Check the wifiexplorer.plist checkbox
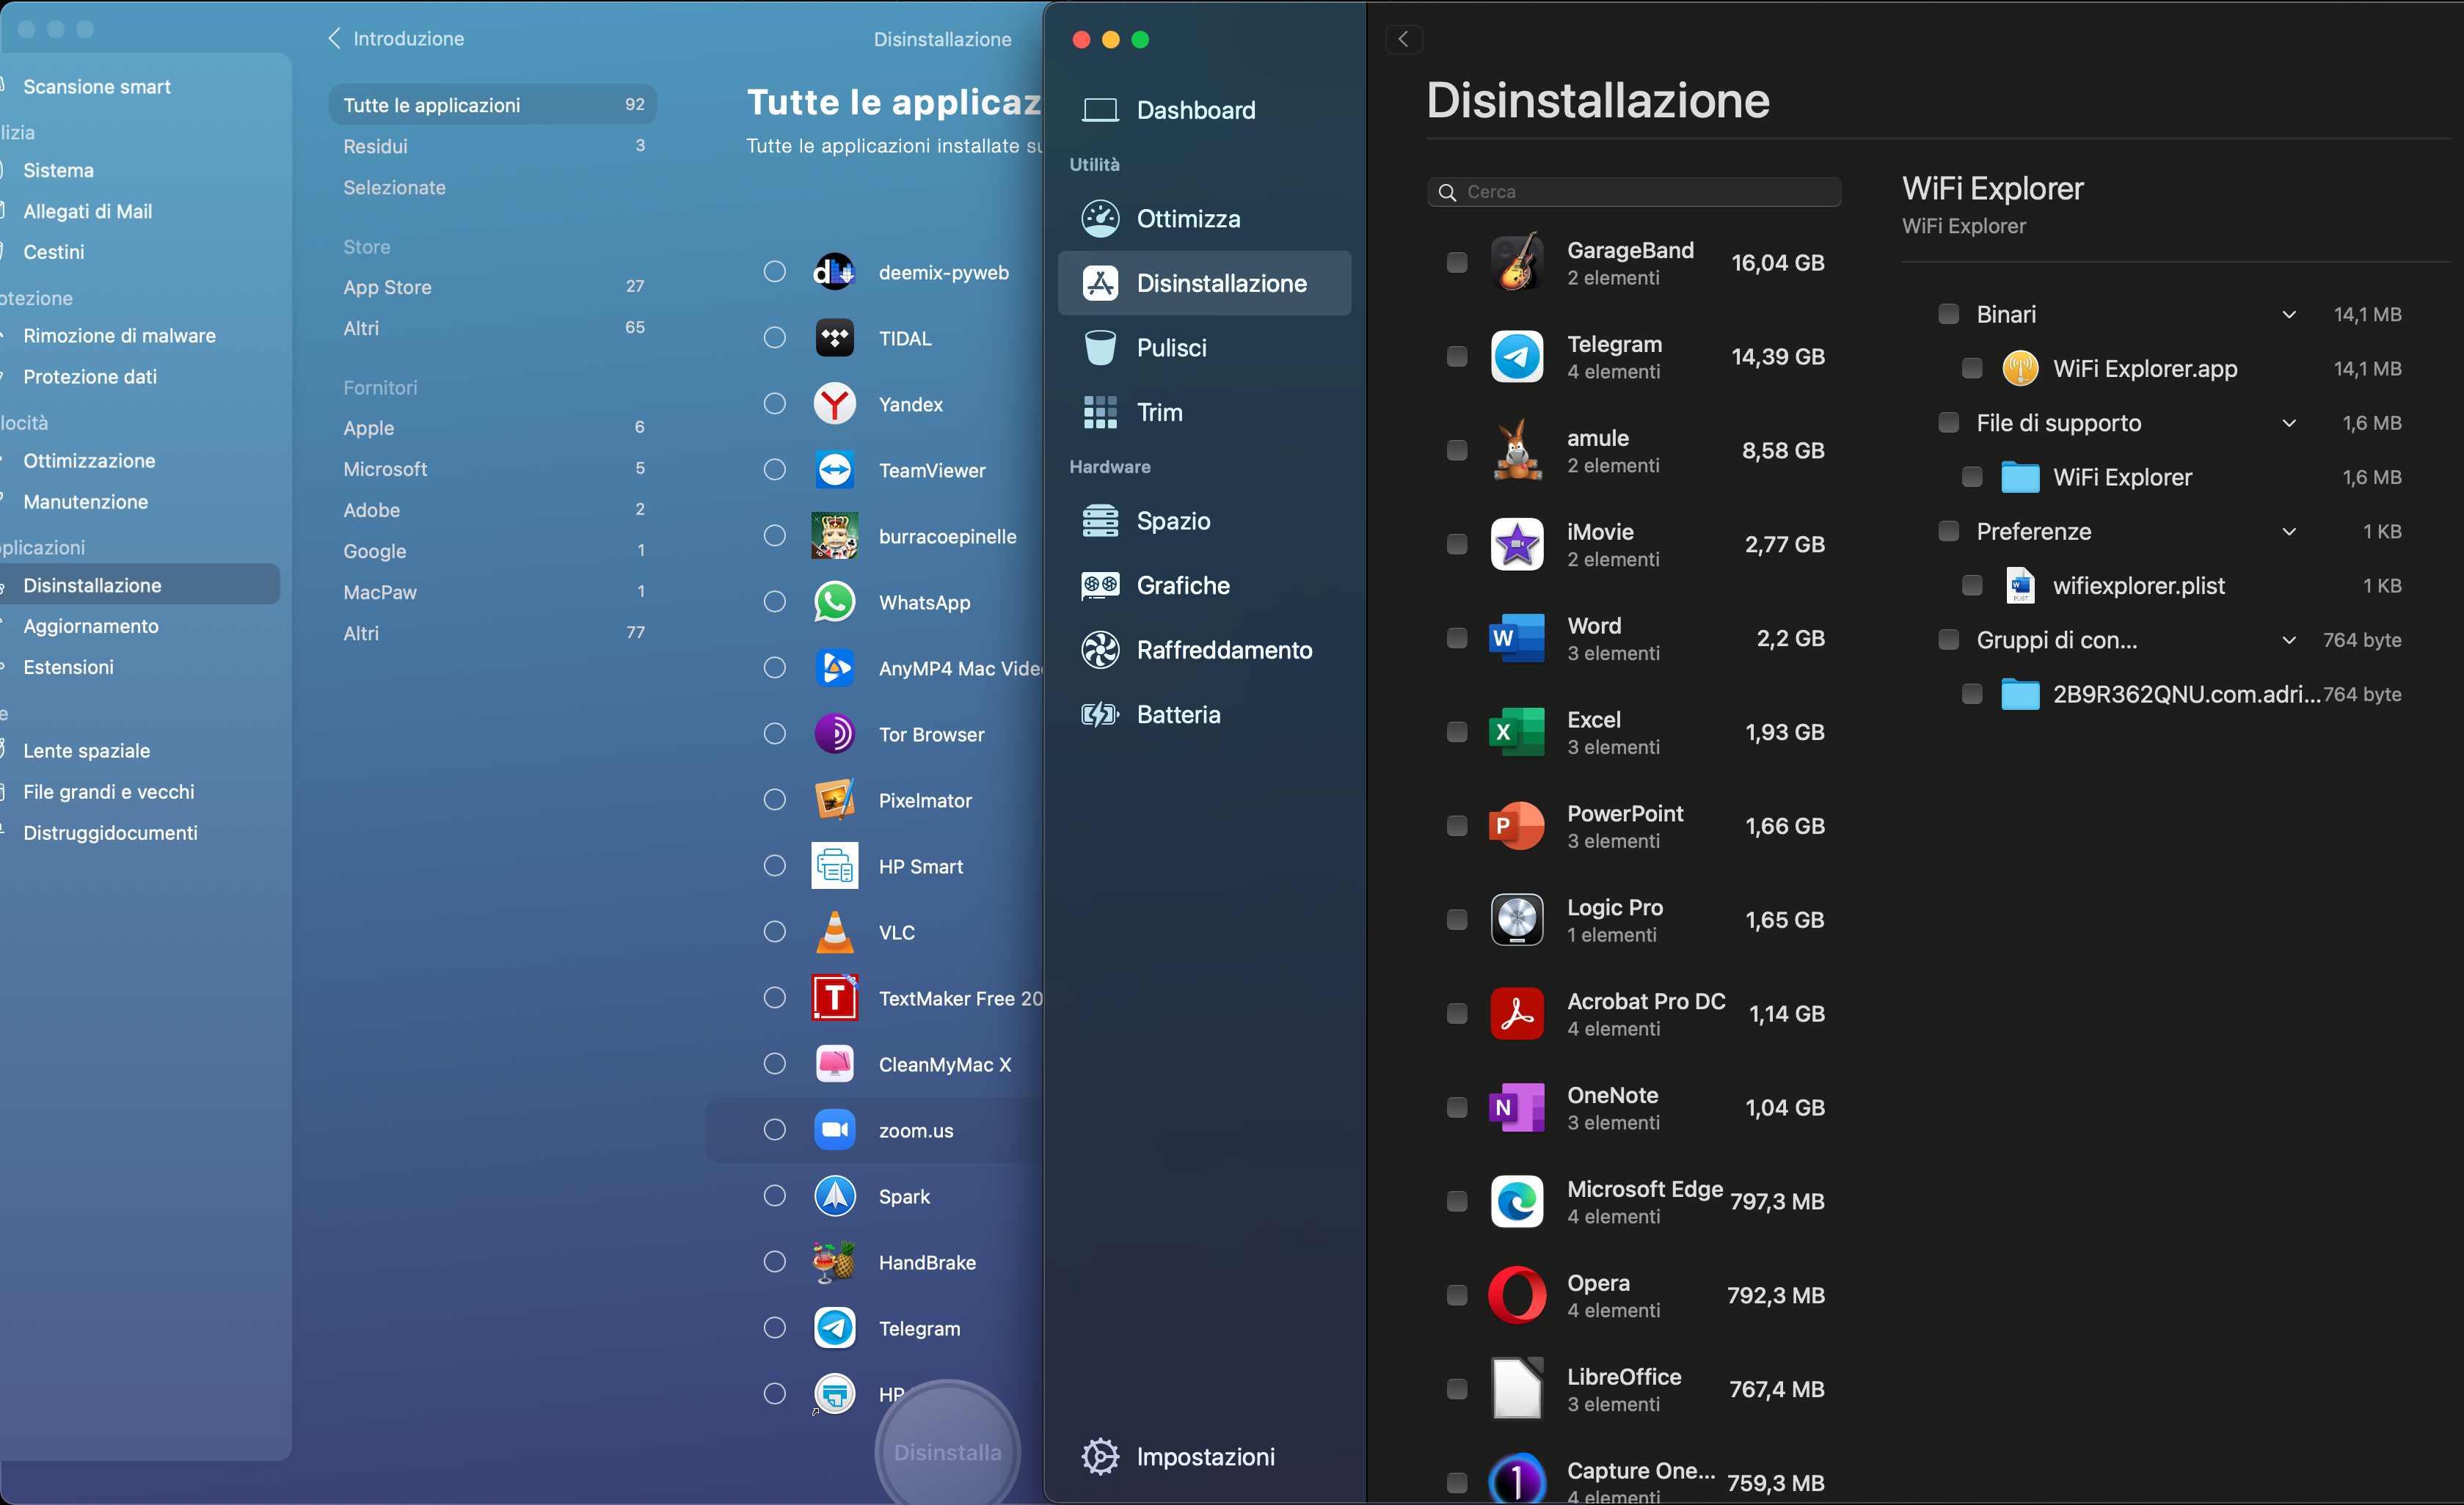The height and width of the screenshot is (1505, 2464). pyautogui.click(x=1972, y=585)
